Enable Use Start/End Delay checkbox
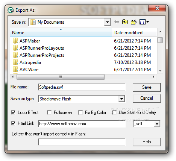 click(x=114, y=112)
